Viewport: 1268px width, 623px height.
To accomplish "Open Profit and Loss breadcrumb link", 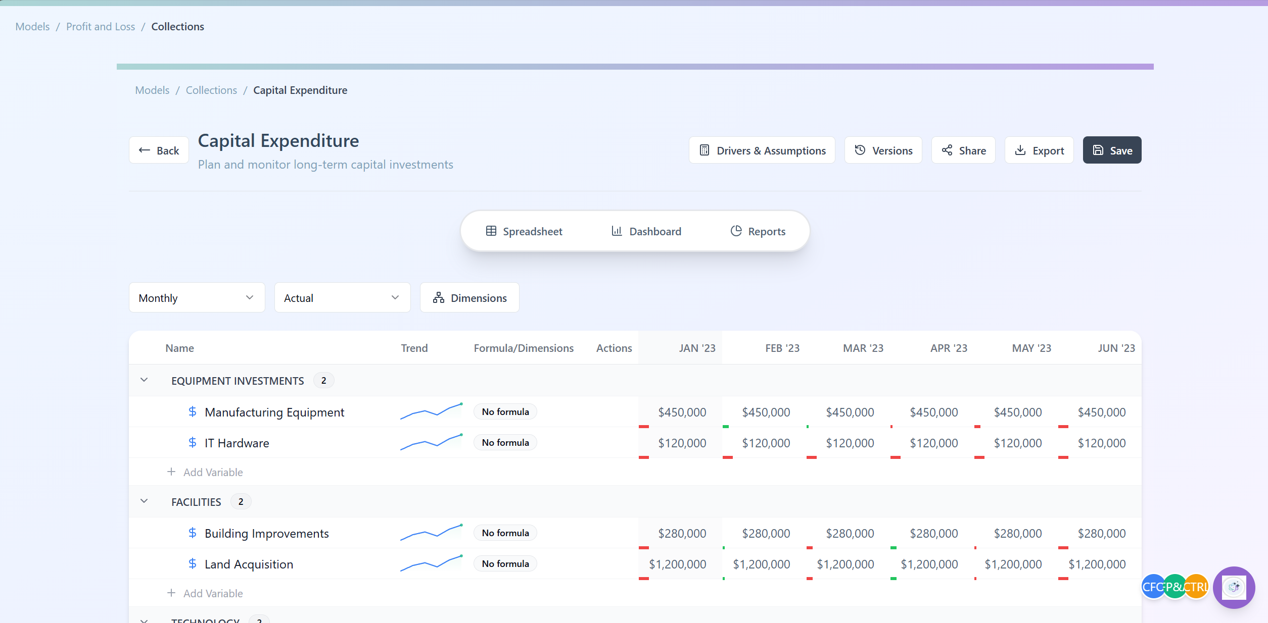I will [101, 26].
